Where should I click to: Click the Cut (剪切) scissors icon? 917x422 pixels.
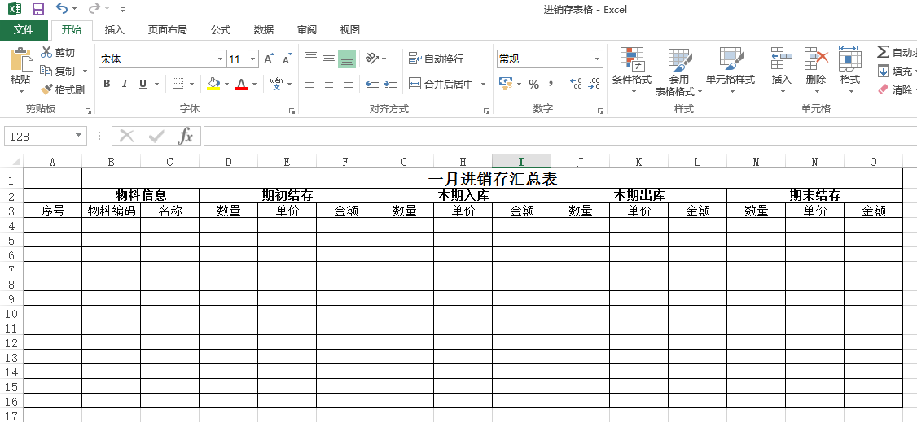[47, 53]
